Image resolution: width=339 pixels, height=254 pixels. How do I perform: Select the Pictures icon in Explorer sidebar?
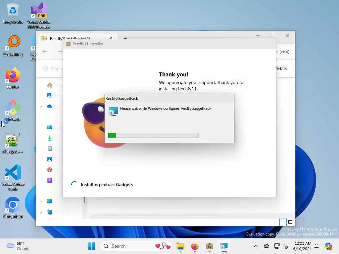50,159
